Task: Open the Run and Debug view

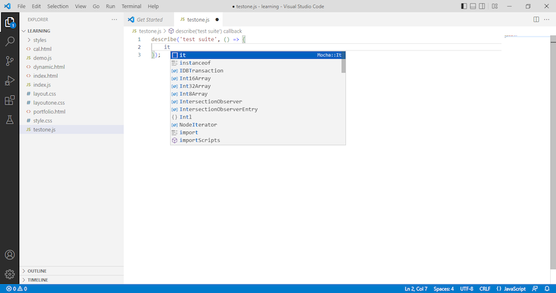Action: click(10, 81)
